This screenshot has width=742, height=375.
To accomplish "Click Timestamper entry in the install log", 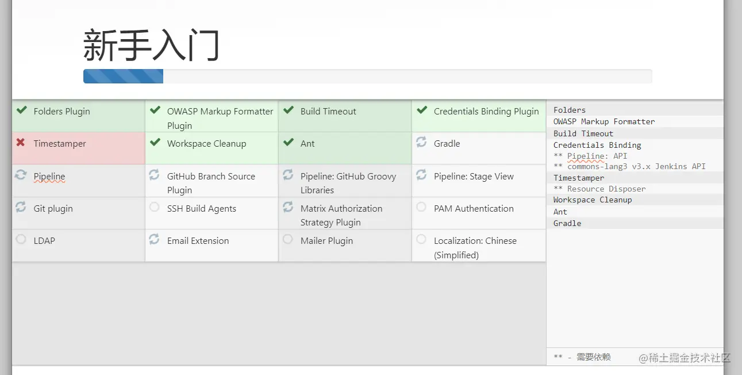I will (579, 178).
